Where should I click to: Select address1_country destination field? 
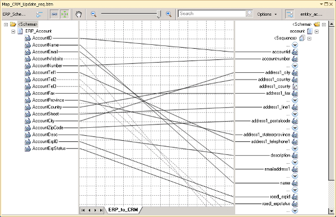tap(274, 80)
